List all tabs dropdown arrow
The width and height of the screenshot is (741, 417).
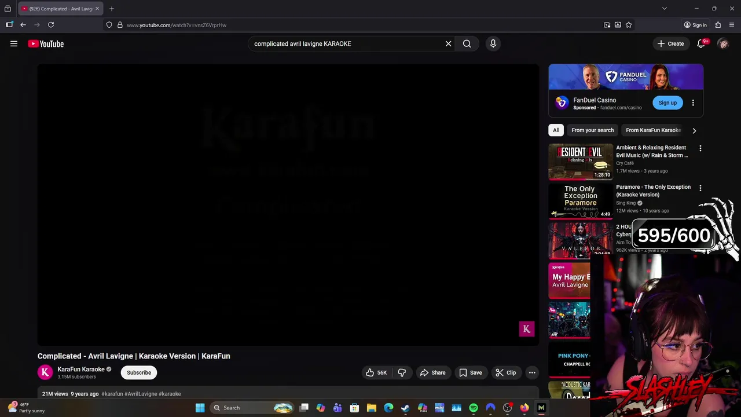665,9
